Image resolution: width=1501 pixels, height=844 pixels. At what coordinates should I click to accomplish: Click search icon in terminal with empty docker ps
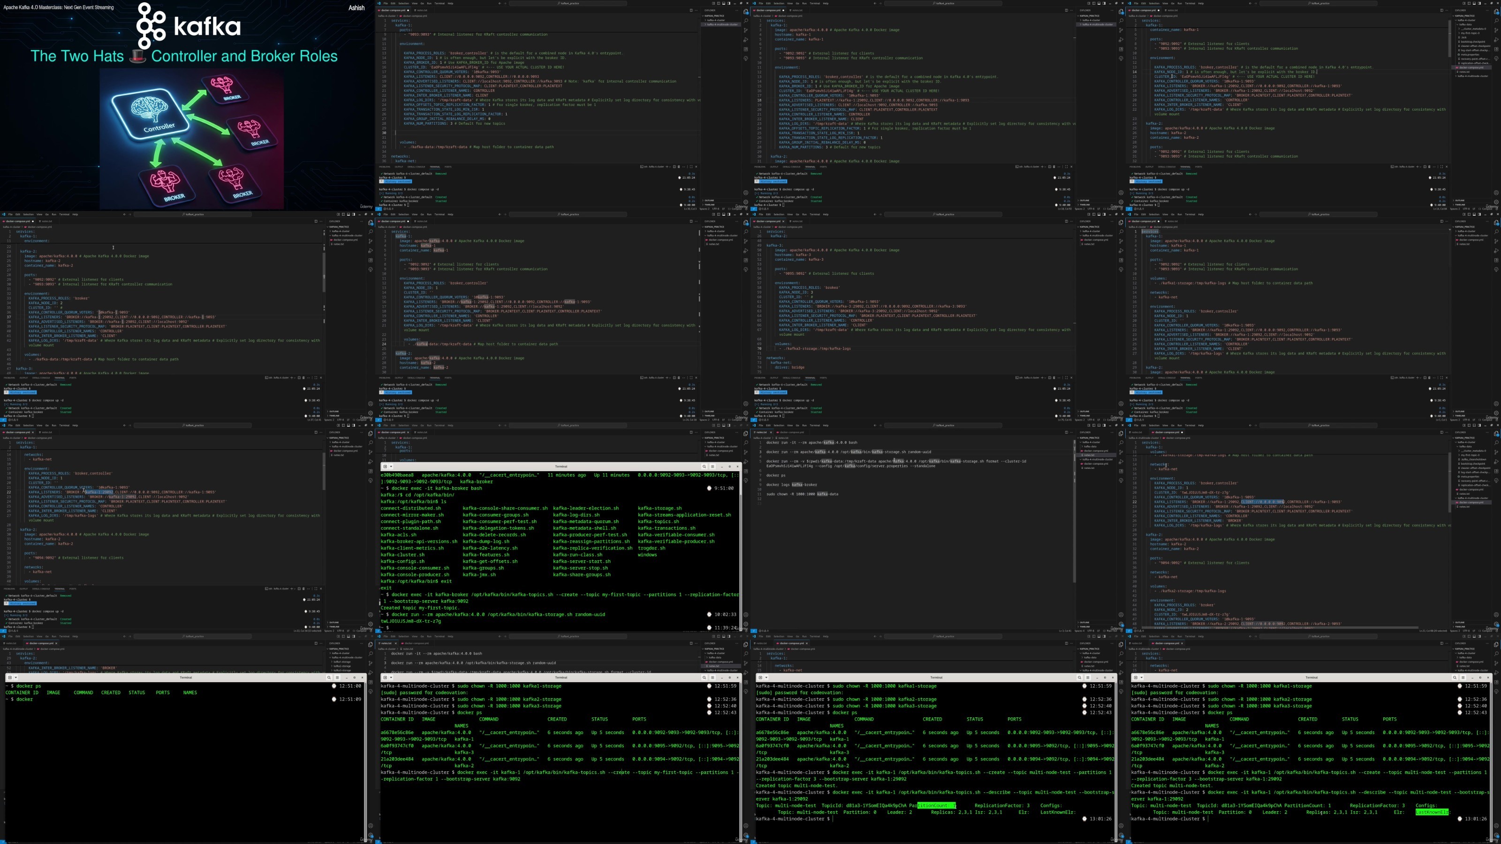[x=329, y=678]
